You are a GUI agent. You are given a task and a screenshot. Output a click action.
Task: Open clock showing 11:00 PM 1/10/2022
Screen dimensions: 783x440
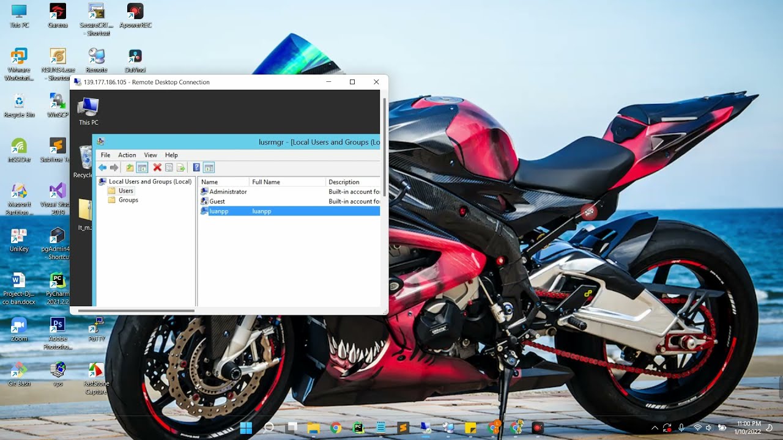[x=749, y=428]
